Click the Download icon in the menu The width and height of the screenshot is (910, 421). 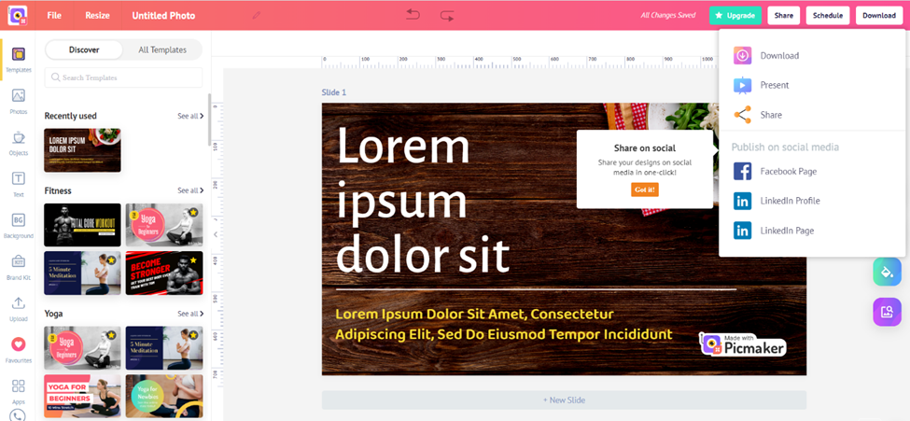[742, 56]
